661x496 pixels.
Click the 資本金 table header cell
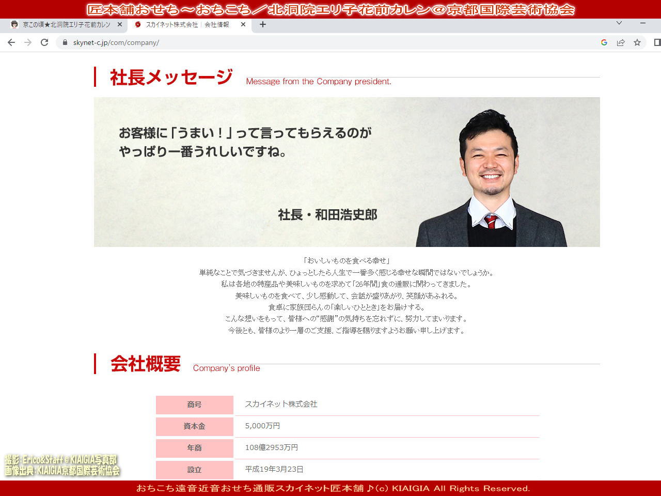tap(195, 426)
